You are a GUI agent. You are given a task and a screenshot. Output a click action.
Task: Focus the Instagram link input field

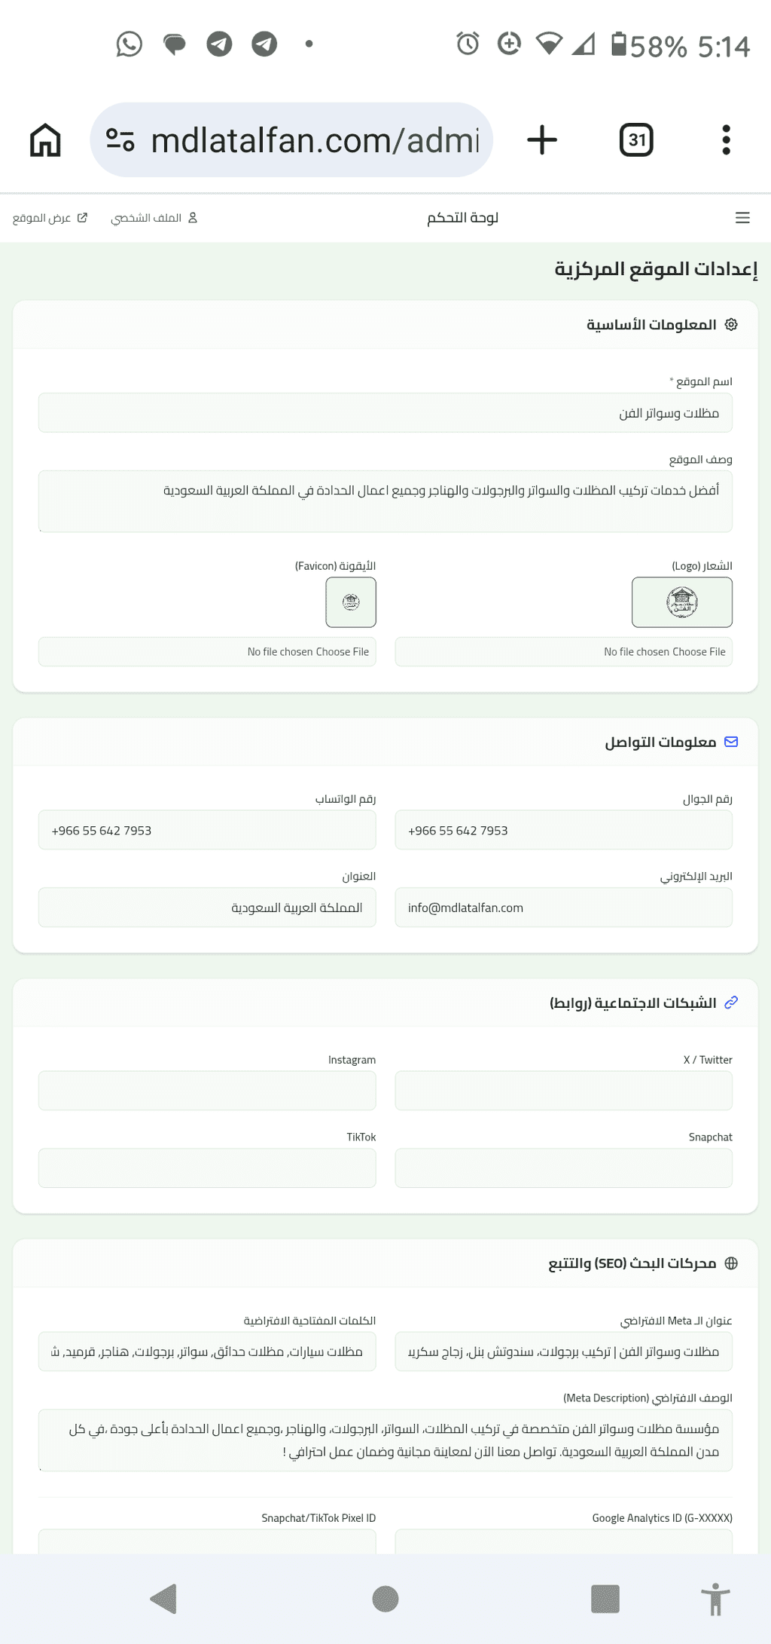tap(207, 1091)
